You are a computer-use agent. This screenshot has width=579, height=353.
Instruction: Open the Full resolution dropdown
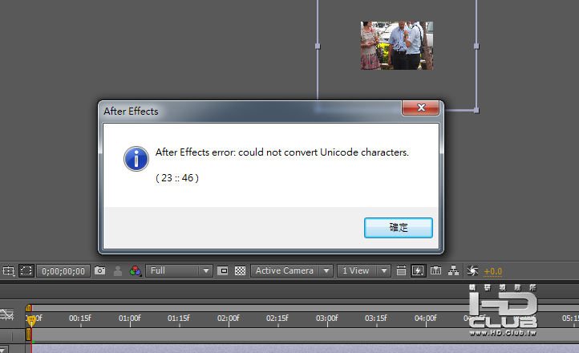179,270
